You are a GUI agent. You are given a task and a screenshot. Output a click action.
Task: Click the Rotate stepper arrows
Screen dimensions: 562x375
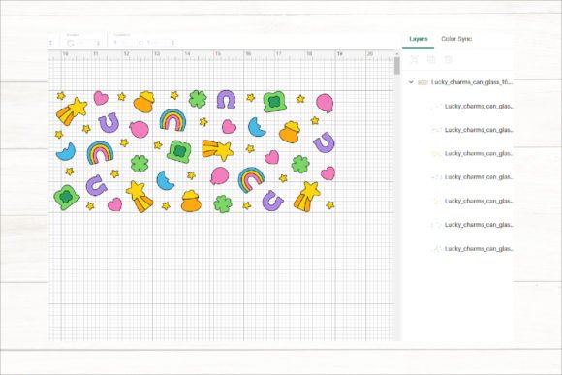point(97,43)
